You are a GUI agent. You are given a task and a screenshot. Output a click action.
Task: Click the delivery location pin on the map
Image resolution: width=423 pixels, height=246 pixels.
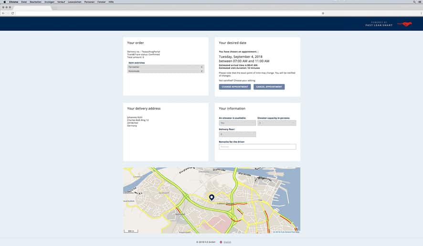point(212,197)
